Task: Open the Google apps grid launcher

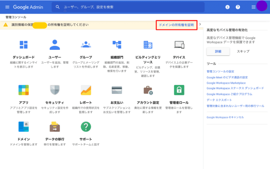Action: 253,7
